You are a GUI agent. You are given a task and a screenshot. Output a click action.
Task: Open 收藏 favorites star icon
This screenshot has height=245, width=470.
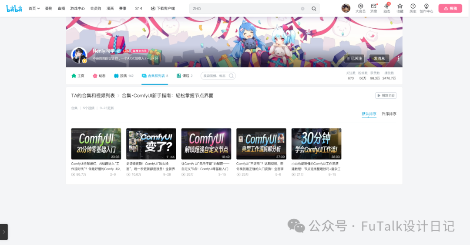coord(400,8)
